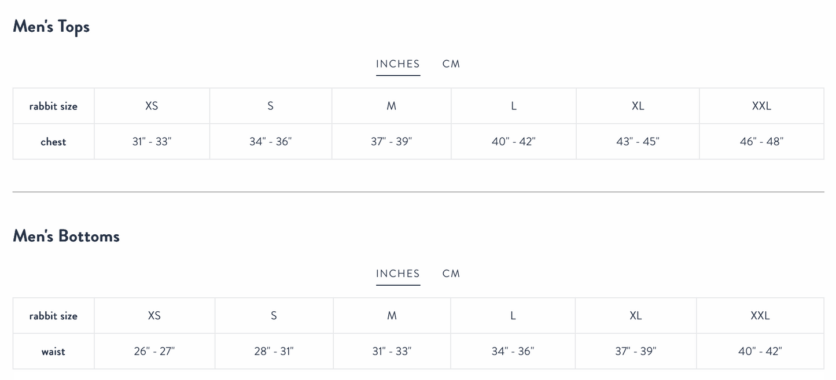Click the 43" - 45" chest measurement
Image resolution: width=836 pixels, height=380 pixels.
638,142
